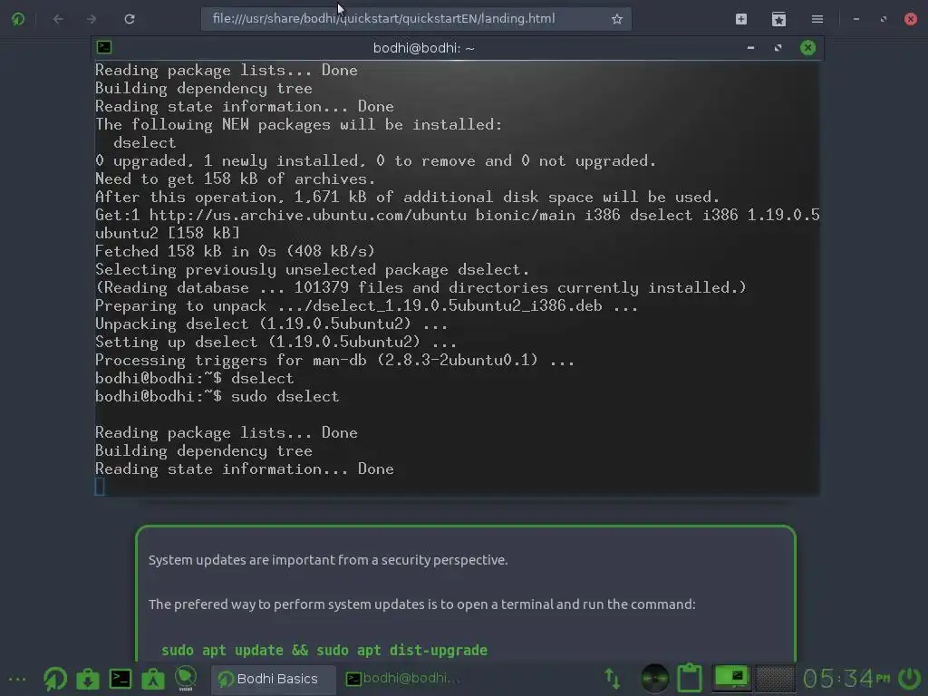Click the terminal icon in terminal title bar
Viewport: 928px width, 696px height.
pyautogui.click(x=104, y=47)
